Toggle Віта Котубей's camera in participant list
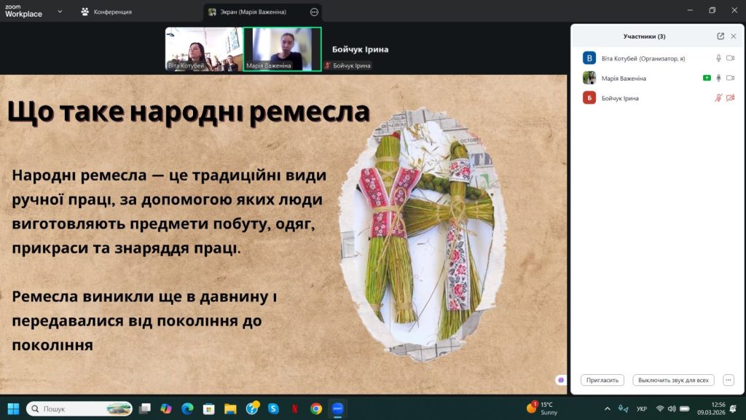746x420 pixels. [x=730, y=58]
